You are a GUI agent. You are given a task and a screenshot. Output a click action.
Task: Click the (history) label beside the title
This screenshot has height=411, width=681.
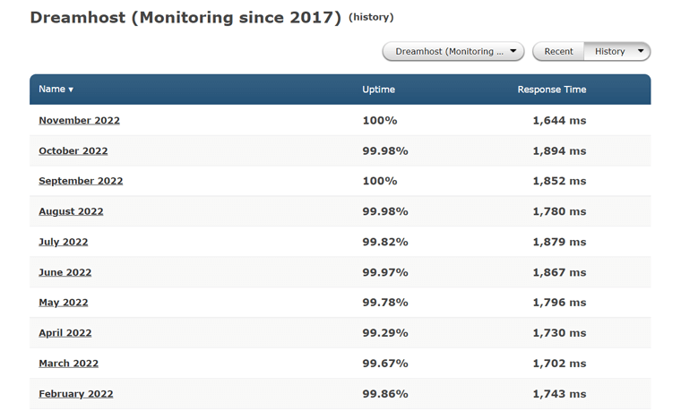click(x=371, y=17)
